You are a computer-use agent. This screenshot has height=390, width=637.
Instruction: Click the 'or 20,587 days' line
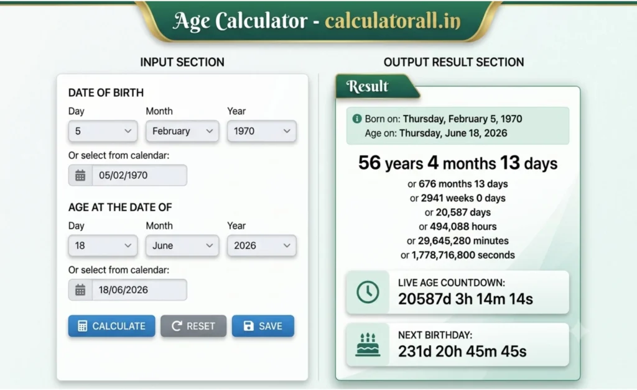coord(458,212)
